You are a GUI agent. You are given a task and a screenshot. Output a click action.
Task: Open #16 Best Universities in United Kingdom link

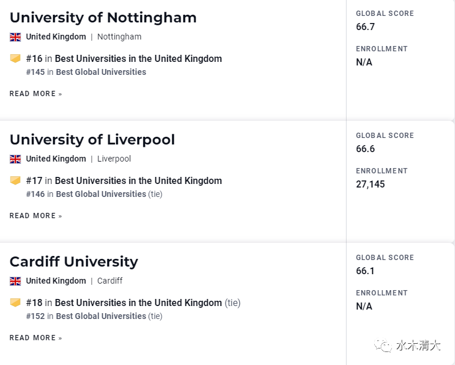tap(124, 58)
